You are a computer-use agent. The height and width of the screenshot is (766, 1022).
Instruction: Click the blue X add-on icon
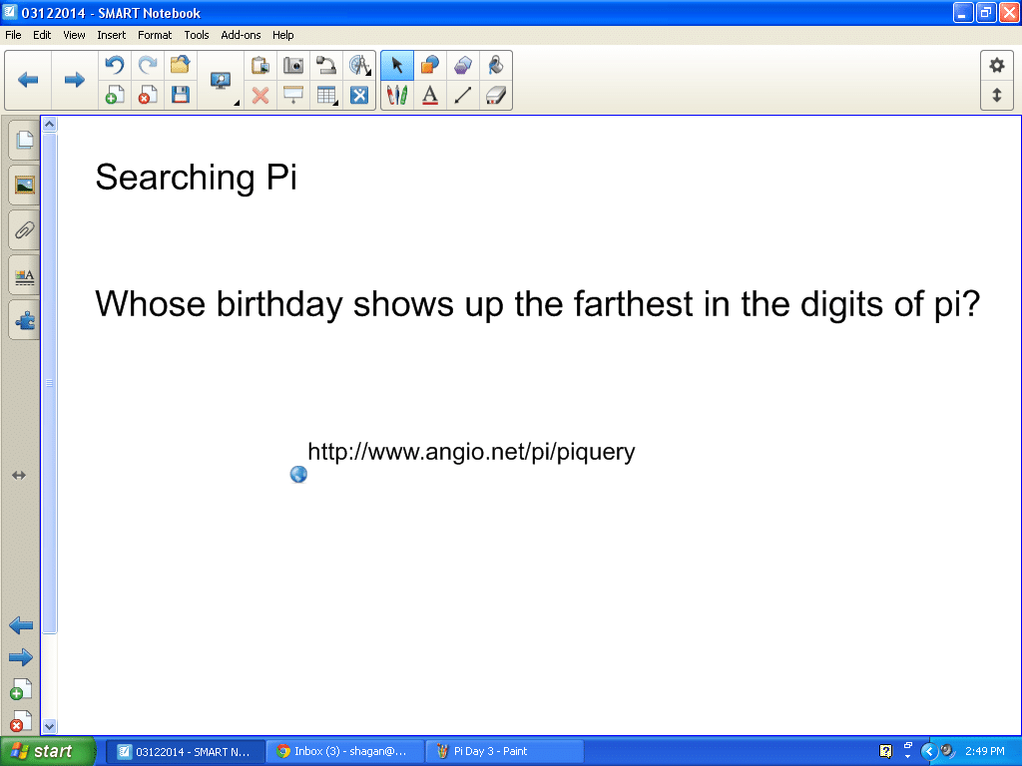(x=359, y=95)
